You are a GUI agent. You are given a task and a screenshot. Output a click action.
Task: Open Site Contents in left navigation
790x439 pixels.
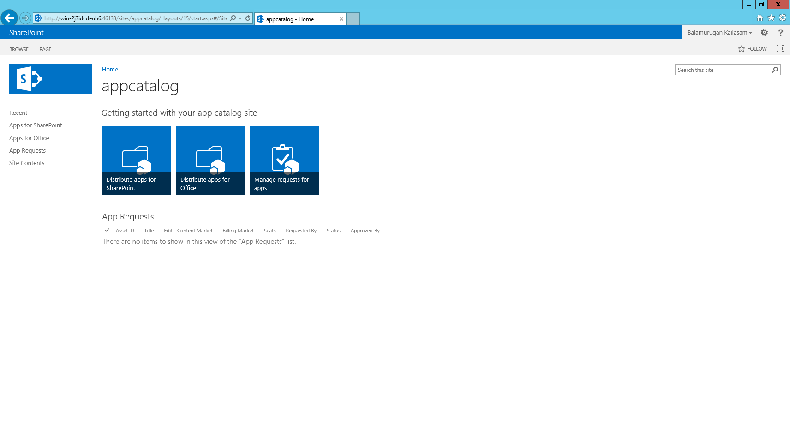tap(27, 163)
